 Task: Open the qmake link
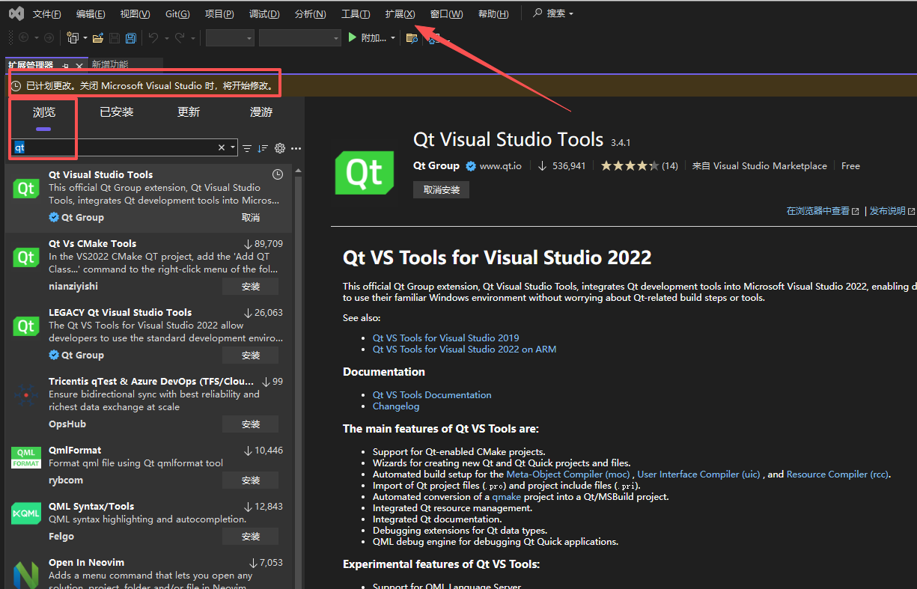click(x=507, y=497)
